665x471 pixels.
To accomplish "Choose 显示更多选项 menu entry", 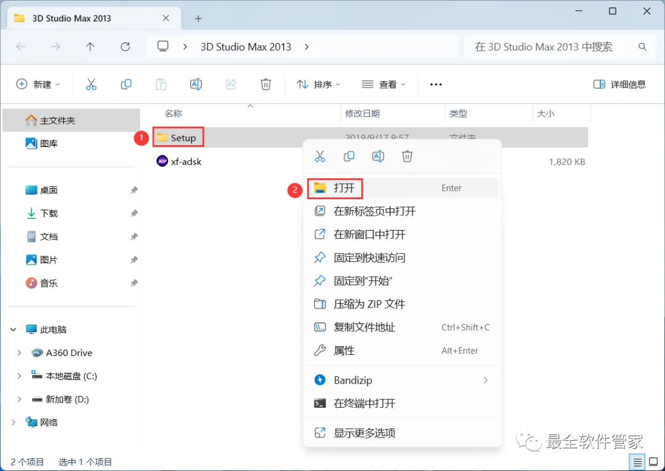I will tap(401, 433).
